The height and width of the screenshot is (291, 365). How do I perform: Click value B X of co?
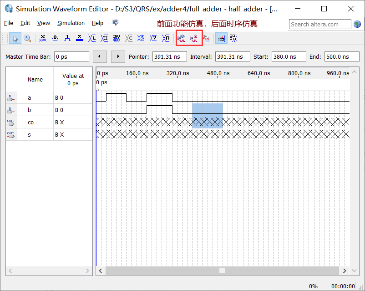[59, 123]
